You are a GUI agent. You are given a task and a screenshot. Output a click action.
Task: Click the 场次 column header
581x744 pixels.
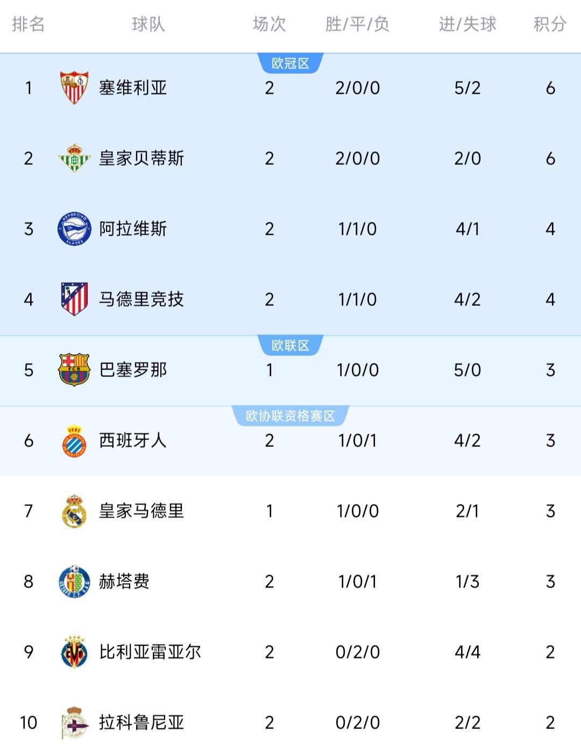tap(269, 24)
